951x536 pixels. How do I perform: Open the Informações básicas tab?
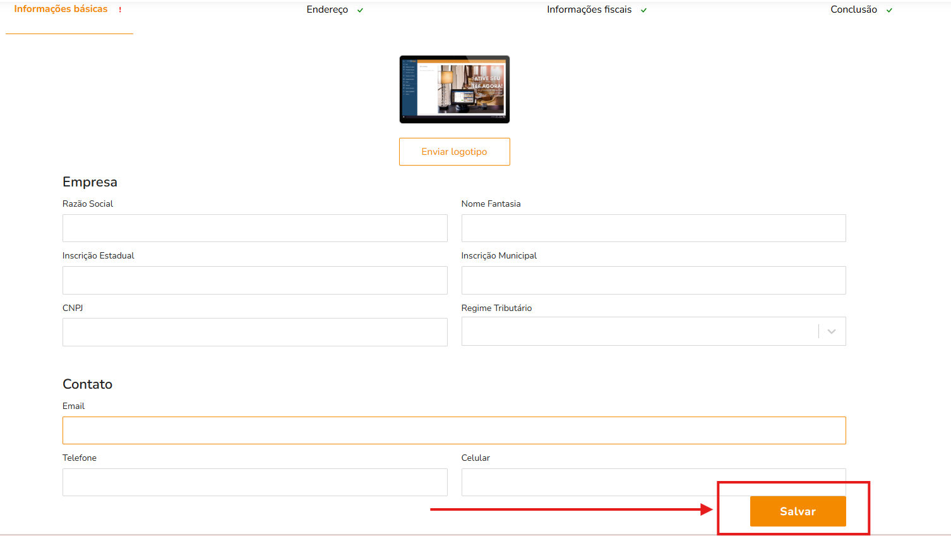(61, 9)
